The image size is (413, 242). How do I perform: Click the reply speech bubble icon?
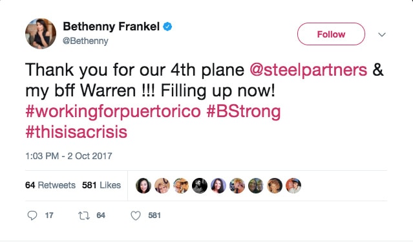pos(32,215)
